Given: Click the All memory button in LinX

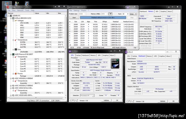Looking at the screenshot, I should [110, 14].
